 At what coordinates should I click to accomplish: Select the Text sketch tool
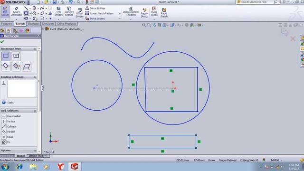coord(50,13)
